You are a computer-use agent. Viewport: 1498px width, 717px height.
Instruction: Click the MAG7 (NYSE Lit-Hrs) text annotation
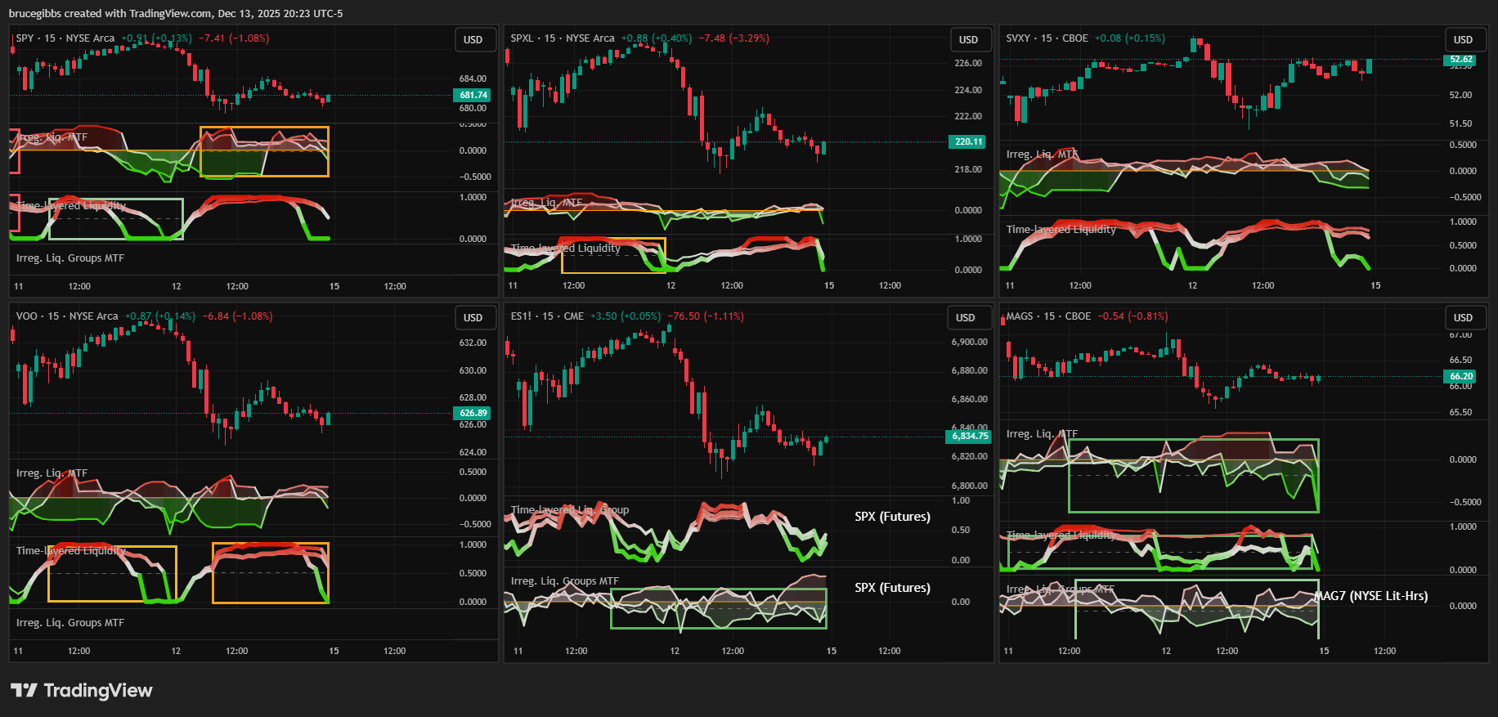tap(1371, 596)
